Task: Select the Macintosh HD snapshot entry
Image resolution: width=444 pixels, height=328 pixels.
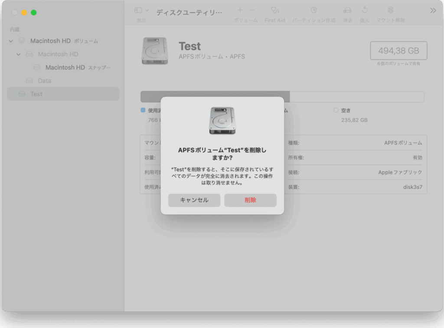Action: point(65,68)
